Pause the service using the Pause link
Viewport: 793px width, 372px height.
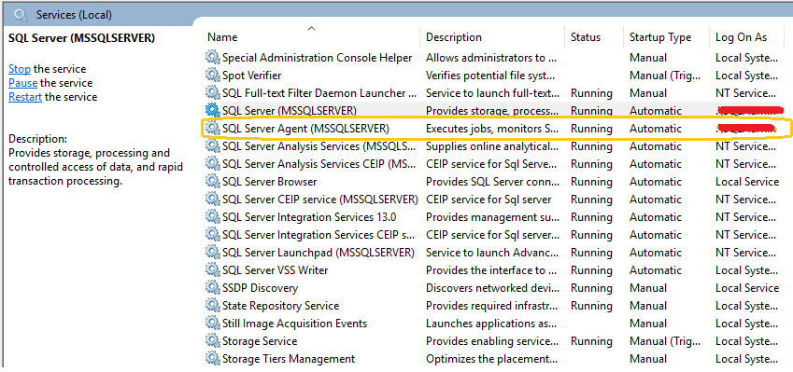click(22, 83)
